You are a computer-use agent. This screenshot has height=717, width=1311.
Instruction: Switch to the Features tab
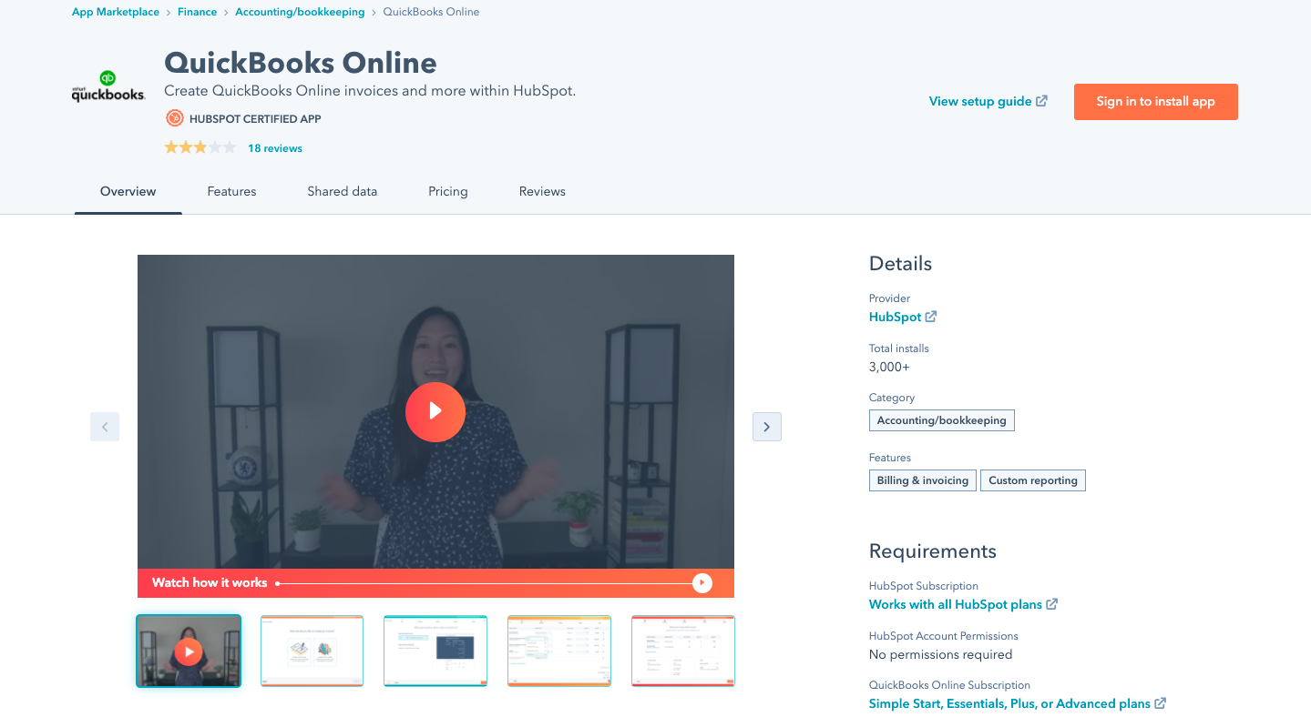click(x=231, y=191)
